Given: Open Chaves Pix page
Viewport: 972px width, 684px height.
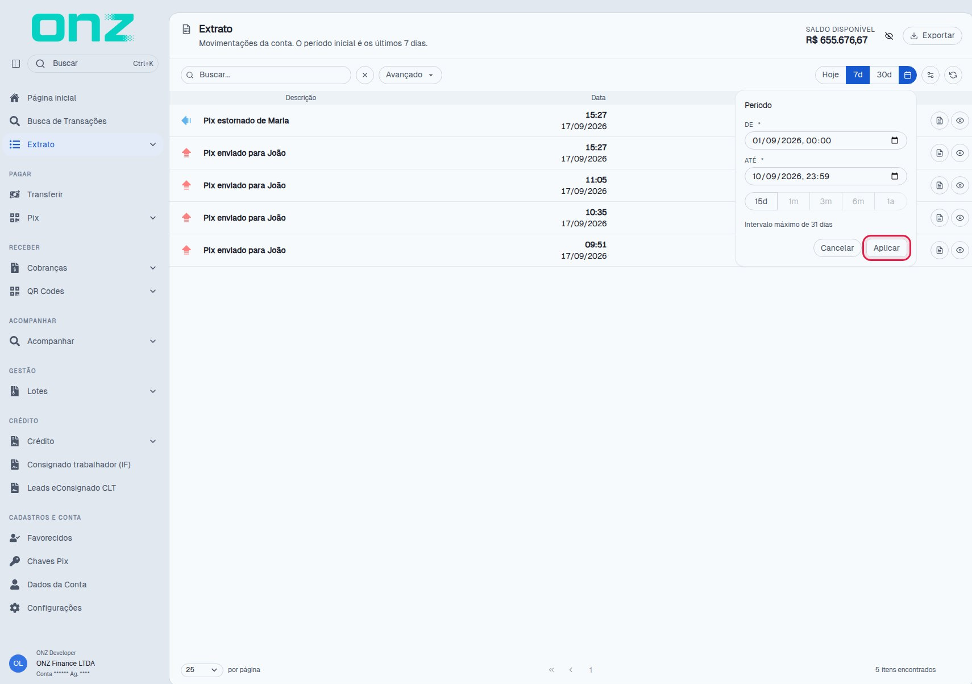Looking at the screenshot, I should [x=82, y=561].
